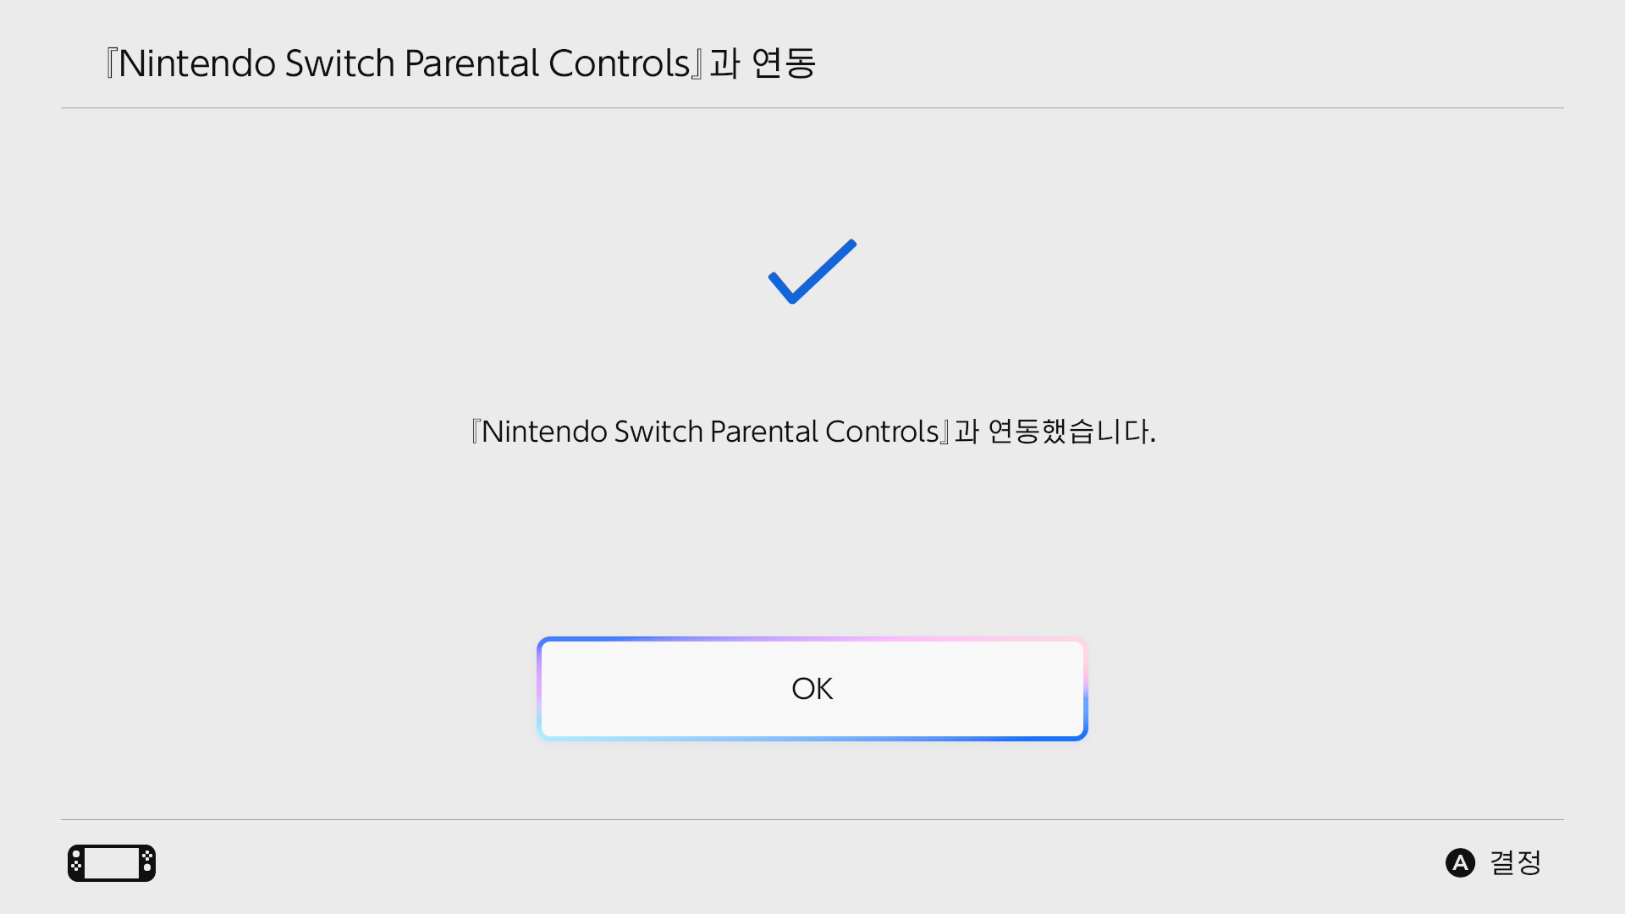Click the screen title 『Nintendo Switch Parental Controls』과 연동
This screenshot has height=914, width=1625.
(460, 62)
